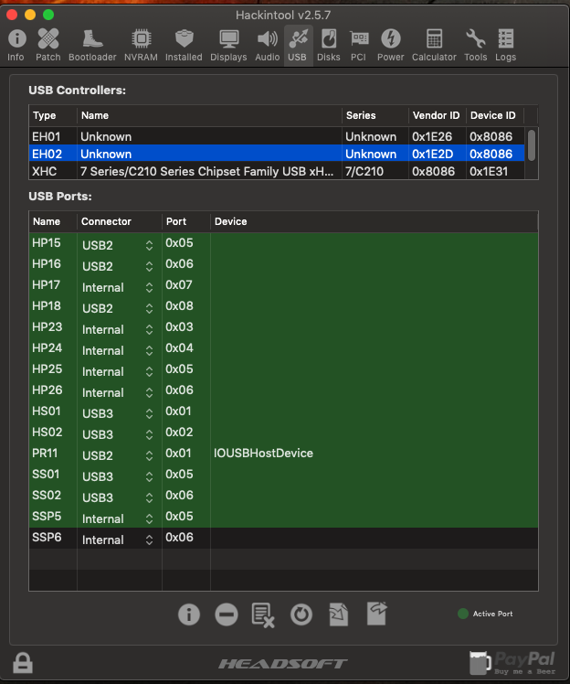Open the Disks section

click(x=329, y=46)
